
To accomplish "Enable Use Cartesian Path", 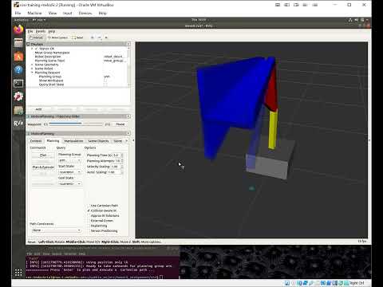I will (x=89, y=206).
